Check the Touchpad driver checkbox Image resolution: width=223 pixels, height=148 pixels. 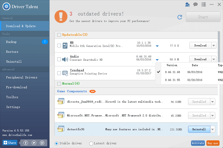click(x=59, y=73)
